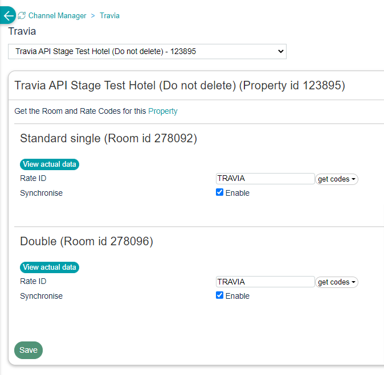Click the Travia breadcrumb link

pos(109,16)
